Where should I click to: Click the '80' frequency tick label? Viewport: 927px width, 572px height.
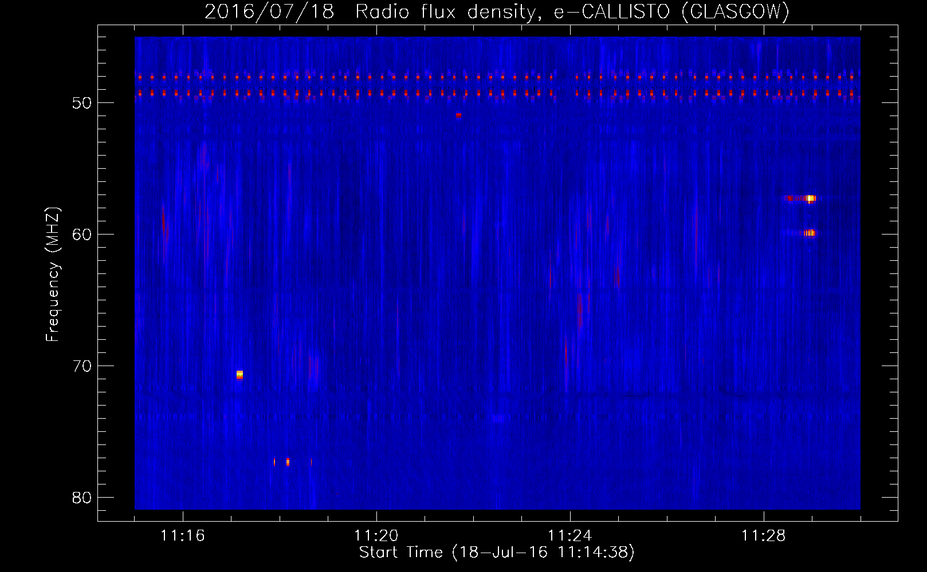[82, 498]
